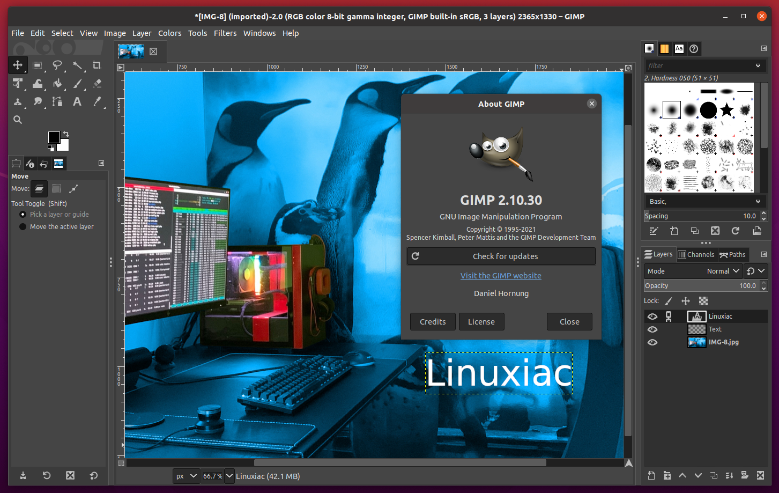Switch to the Paths tab
Screen dimensions: 779x493
[732, 254]
